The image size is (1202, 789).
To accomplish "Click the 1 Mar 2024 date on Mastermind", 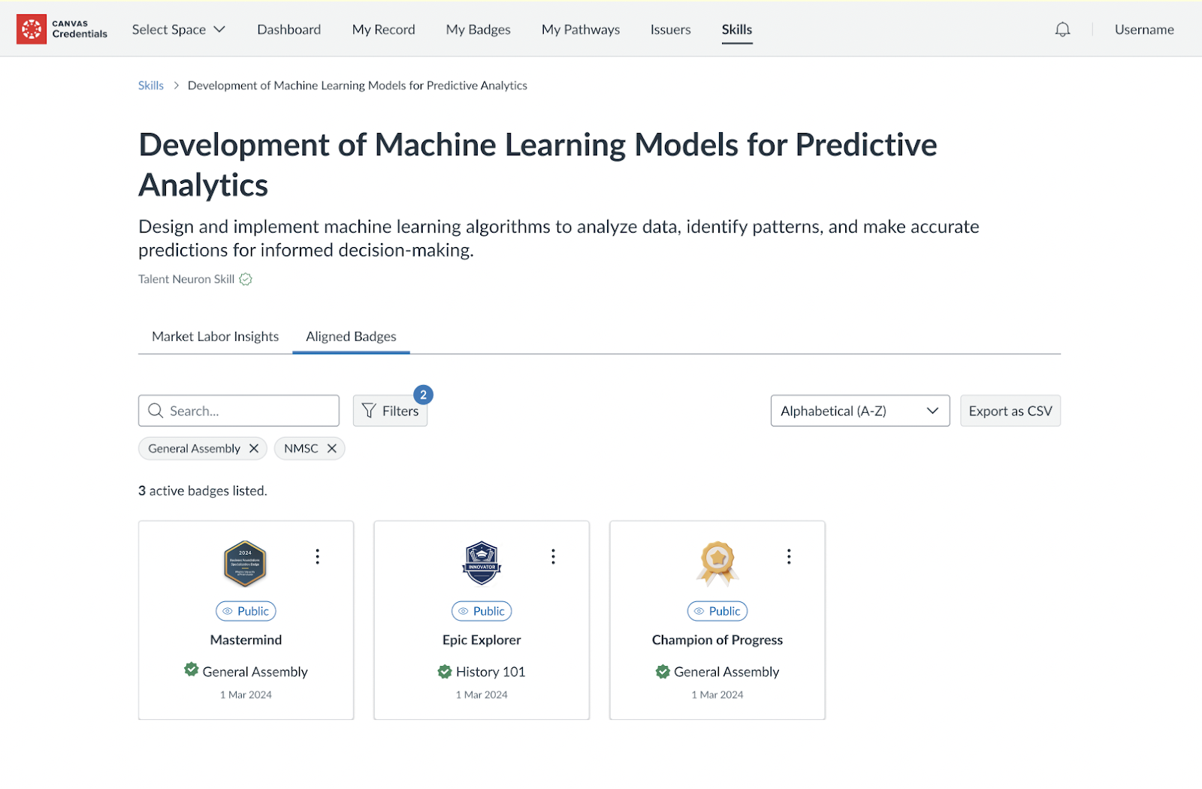I will pyautogui.click(x=246, y=695).
